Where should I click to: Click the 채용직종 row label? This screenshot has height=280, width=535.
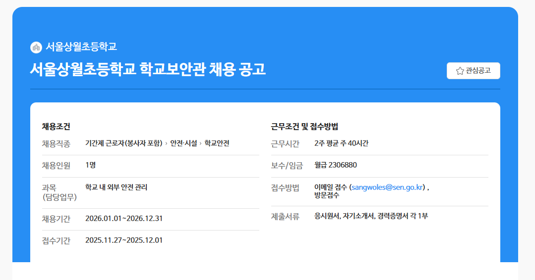click(x=56, y=144)
